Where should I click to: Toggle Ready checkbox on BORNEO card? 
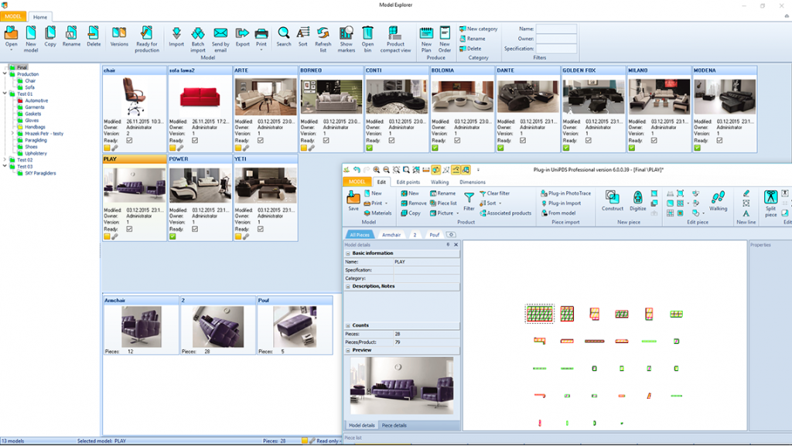pyautogui.click(x=326, y=141)
